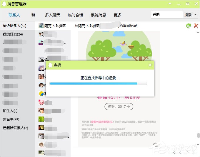Image resolution: width=200 pixels, height=157 pixels.
Task: Select the white cat avatar contact
Action: click(41, 136)
